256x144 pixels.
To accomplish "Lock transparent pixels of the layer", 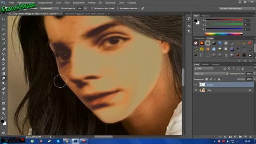I will tap(206, 79).
